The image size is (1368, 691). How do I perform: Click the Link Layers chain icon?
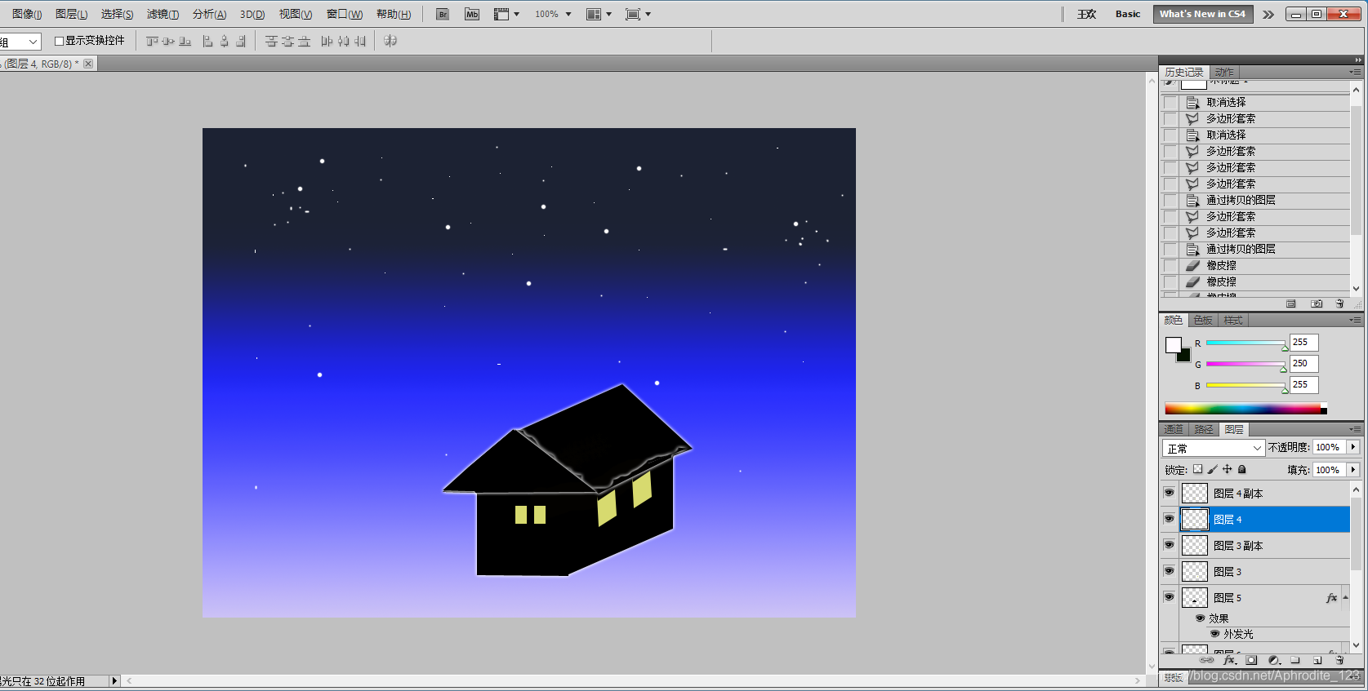tap(1206, 660)
